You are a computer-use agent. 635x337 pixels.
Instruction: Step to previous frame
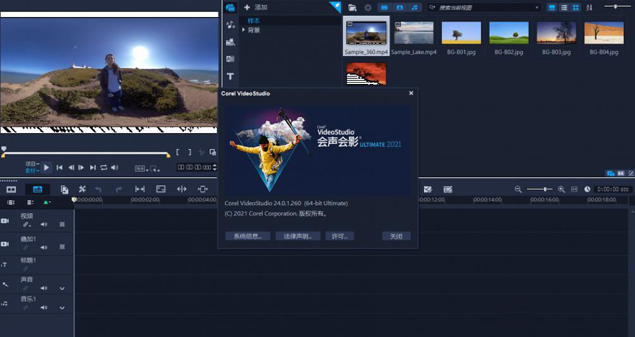coord(71,167)
